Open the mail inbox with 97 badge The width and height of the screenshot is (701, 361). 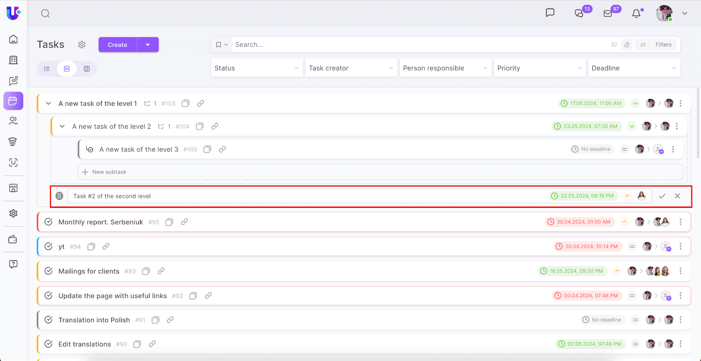pos(608,14)
